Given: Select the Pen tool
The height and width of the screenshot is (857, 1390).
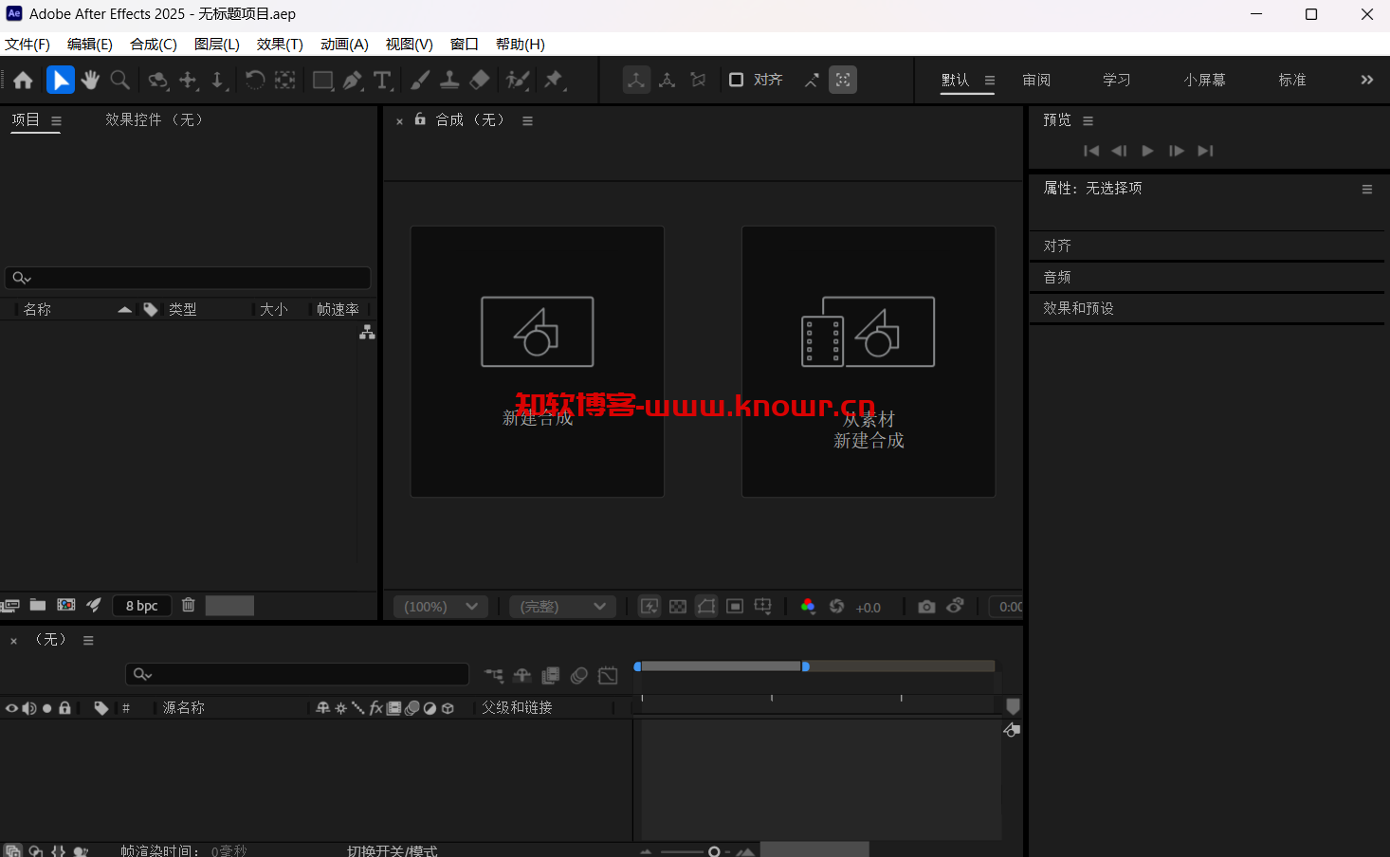Looking at the screenshot, I should 353,81.
